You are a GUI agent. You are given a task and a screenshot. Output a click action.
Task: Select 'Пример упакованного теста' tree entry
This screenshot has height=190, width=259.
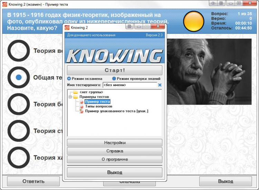pos(116,111)
